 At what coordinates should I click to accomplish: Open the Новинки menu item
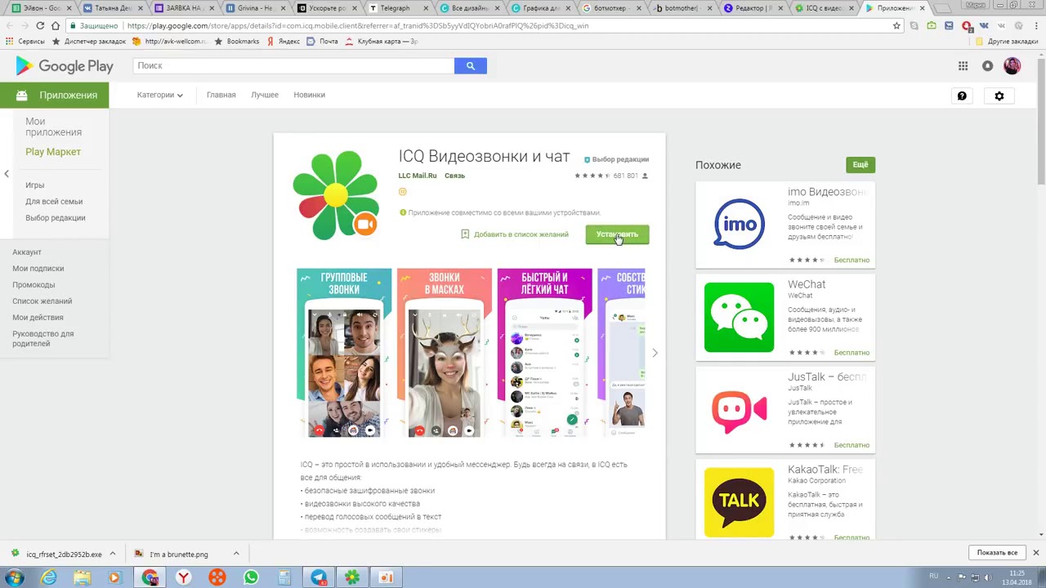(309, 95)
